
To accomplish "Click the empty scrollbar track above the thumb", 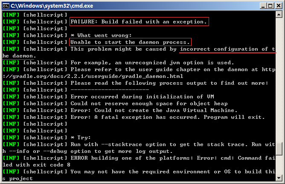I will 279,80.
